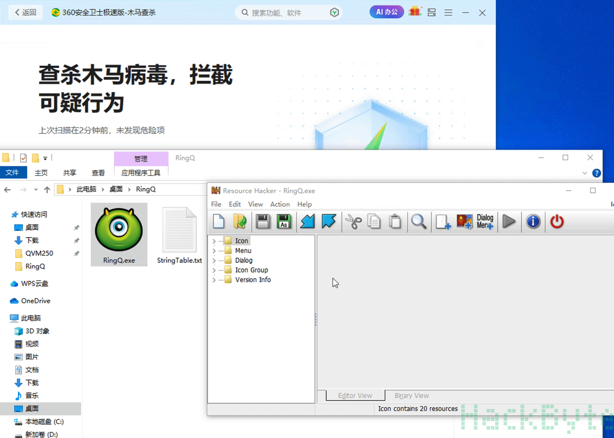Click the blue info About icon
Image resolution: width=614 pixels, height=438 pixels.
point(533,222)
